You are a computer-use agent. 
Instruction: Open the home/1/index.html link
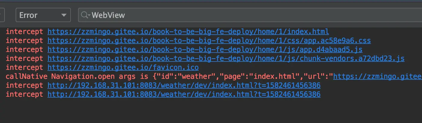188,32
